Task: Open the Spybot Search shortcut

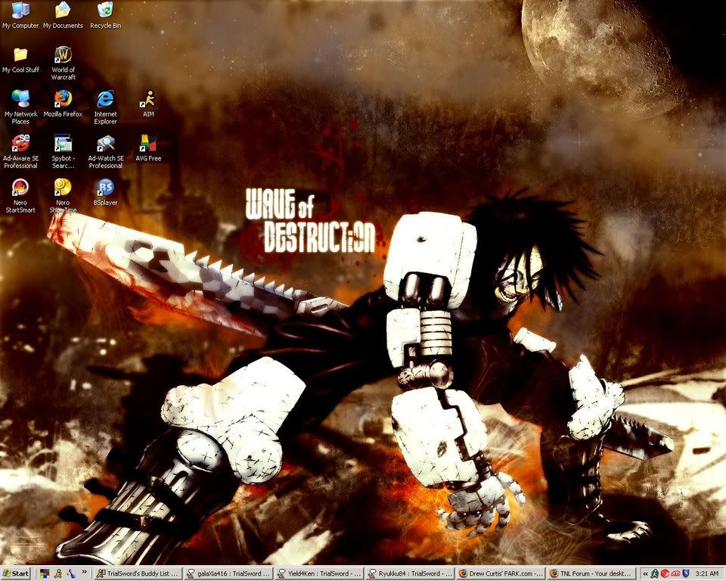Action: point(63,151)
